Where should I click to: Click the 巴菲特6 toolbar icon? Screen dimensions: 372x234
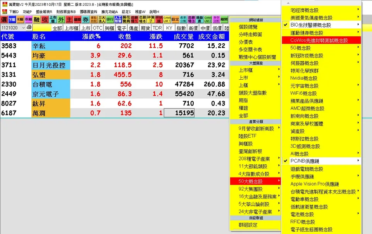(x=143, y=19)
